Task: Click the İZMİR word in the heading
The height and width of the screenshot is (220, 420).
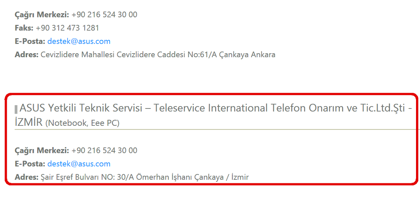Action: [28, 122]
